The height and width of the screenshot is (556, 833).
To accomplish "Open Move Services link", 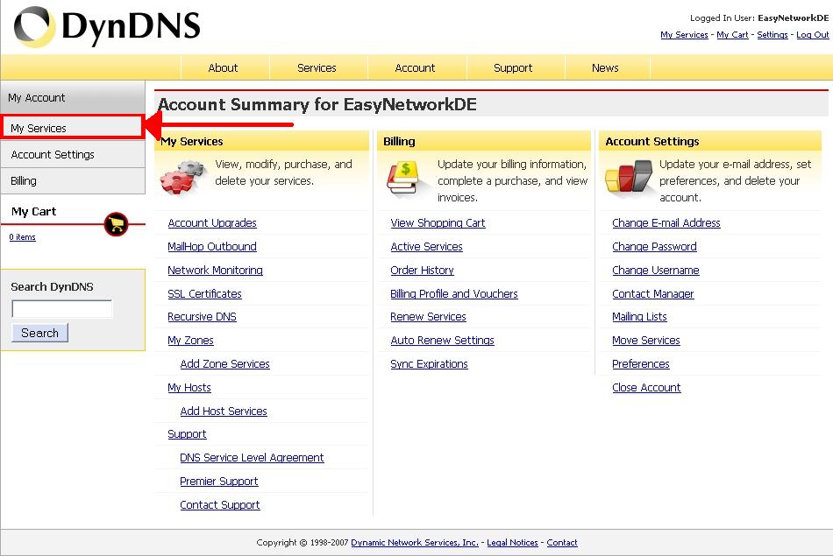I will coord(646,341).
